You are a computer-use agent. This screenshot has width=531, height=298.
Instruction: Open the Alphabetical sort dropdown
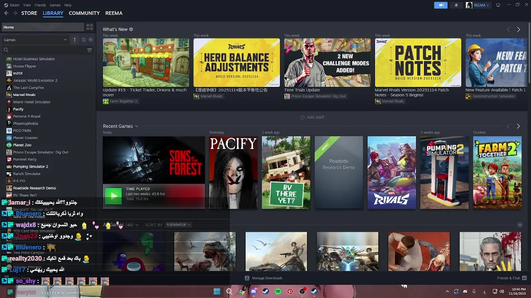(178, 225)
